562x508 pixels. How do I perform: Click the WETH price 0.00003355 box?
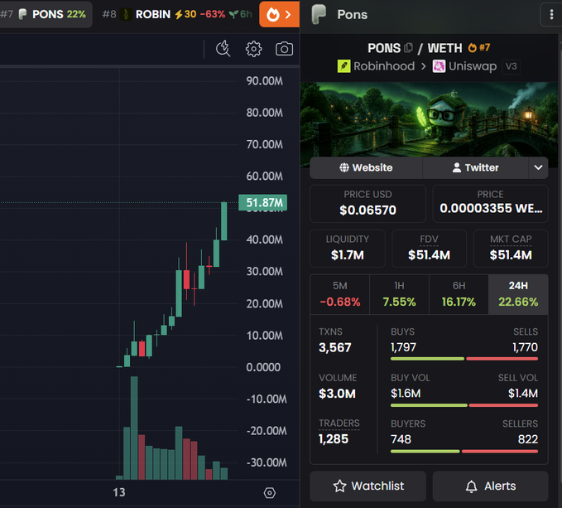click(490, 203)
